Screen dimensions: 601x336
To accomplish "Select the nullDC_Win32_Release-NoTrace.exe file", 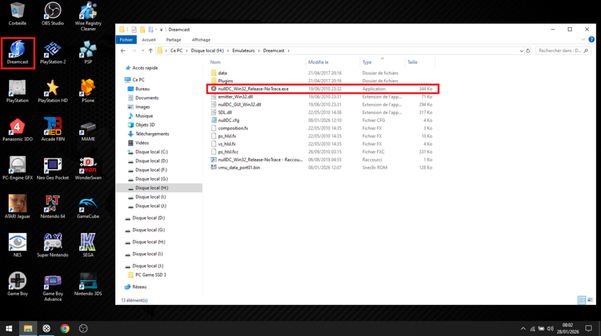I will coord(253,89).
